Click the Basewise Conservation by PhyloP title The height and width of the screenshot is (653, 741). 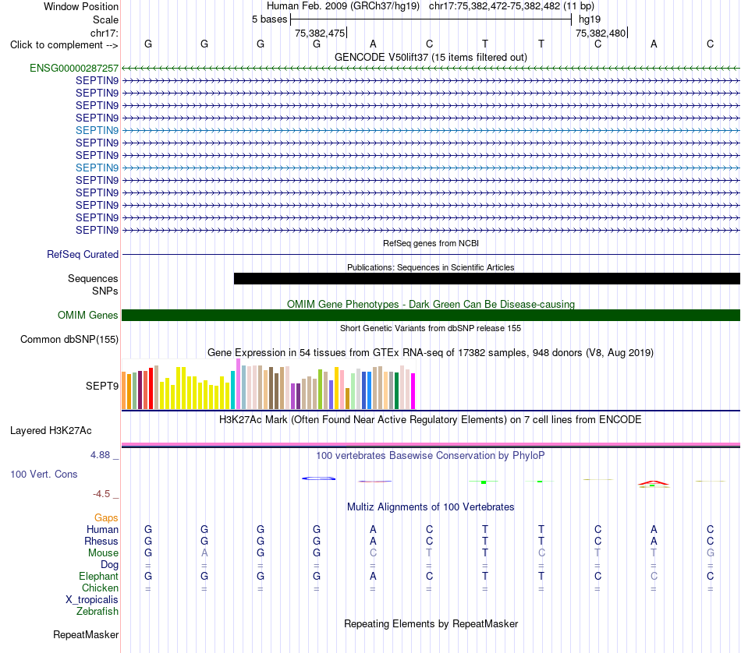click(431, 456)
